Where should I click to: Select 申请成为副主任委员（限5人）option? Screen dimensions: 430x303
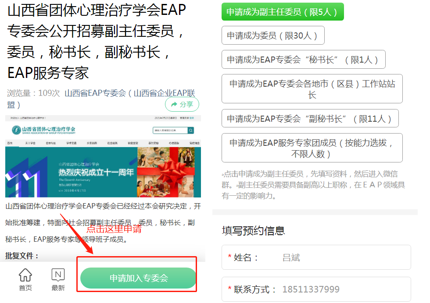[282, 12]
